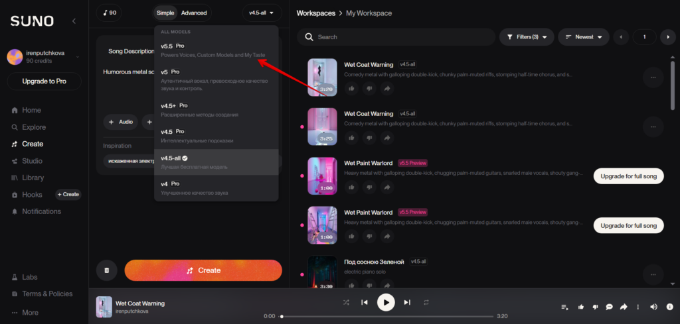Collapse the SUNO sidebar with the chevron

74,21
